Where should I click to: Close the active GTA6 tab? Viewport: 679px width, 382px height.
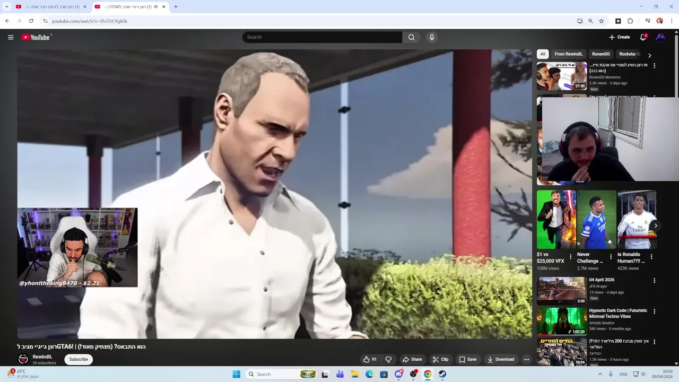(x=164, y=7)
